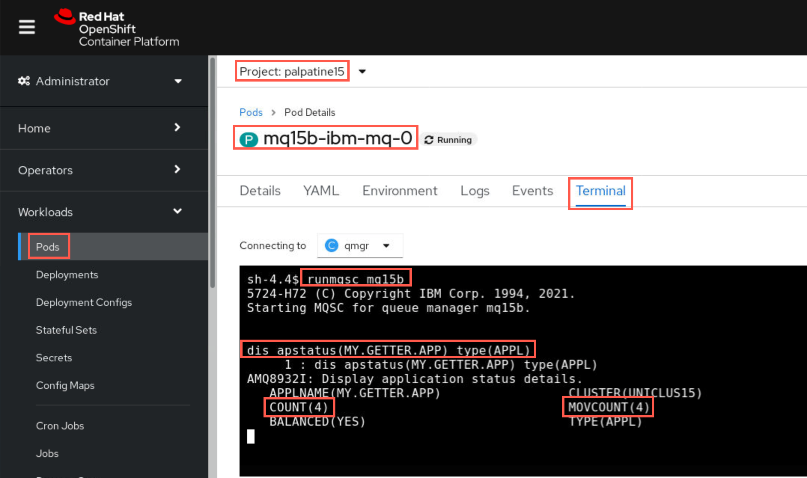Click the Administrator perspective gear icon
The image size is (807, 478).
[24, 81]
